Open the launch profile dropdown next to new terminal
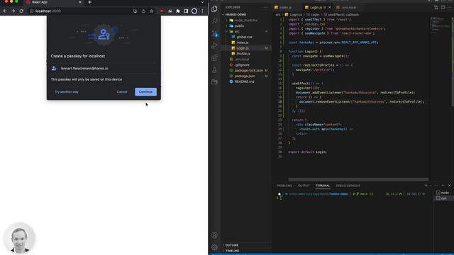Screen dimensions: 454x255 [x=431, y=186]
